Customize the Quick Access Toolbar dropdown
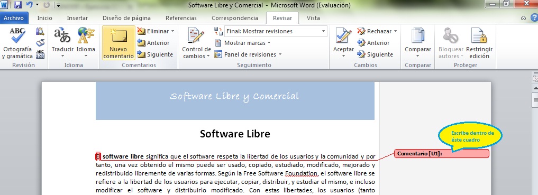The height and width of the screenshot is (195, 538). (58, 5)
